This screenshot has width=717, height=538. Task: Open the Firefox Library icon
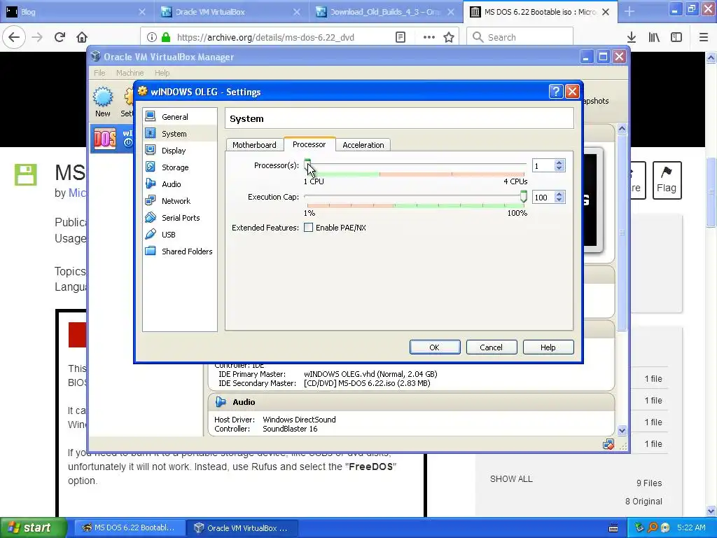click(x=654, y=37)
